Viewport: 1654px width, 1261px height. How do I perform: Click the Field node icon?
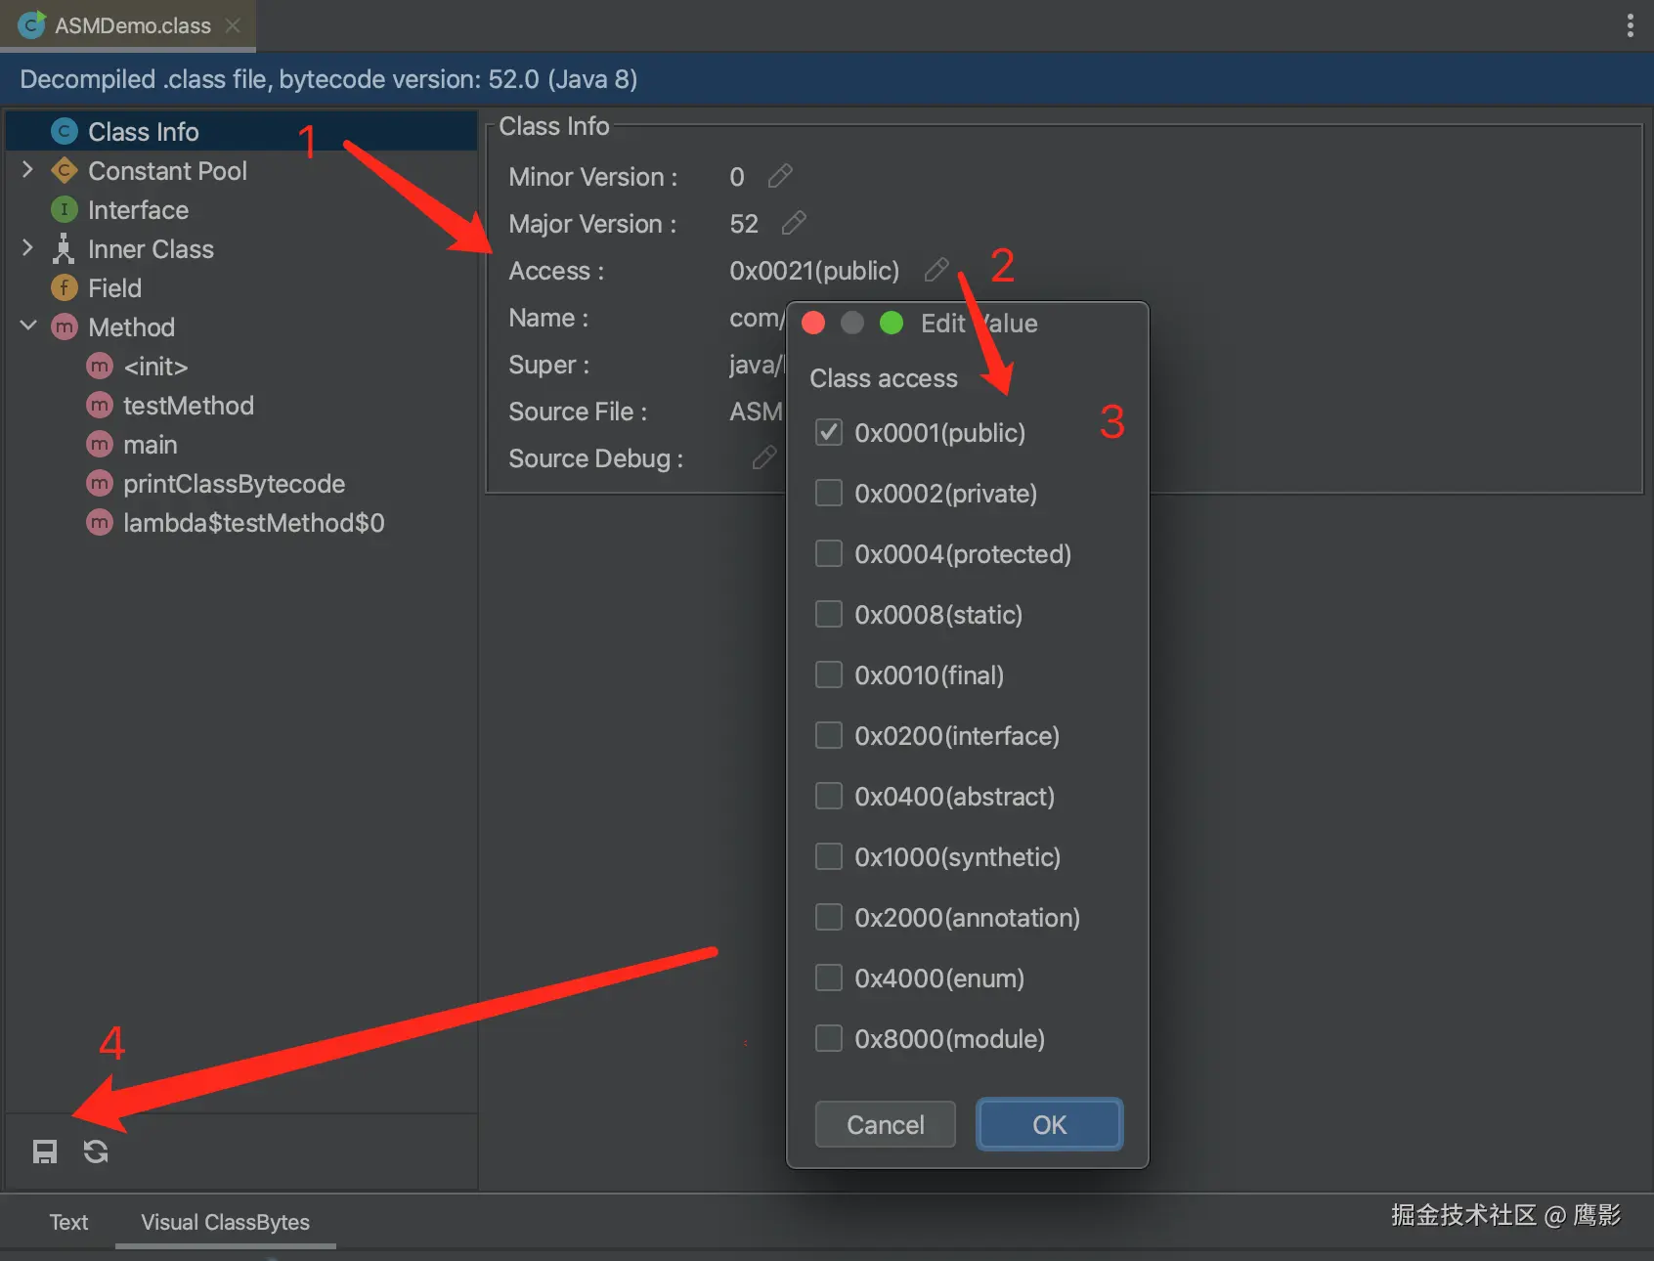[65, 287]
